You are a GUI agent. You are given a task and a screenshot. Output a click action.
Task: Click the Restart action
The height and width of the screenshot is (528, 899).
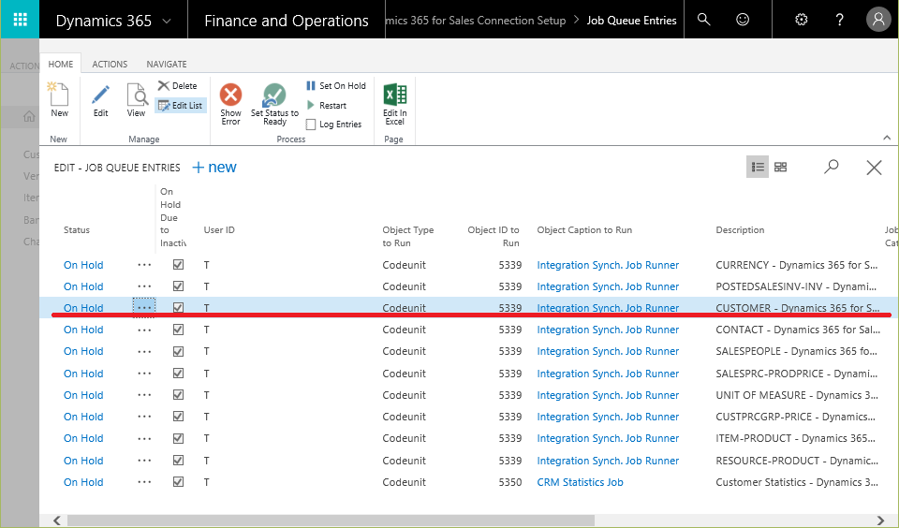[x=327, y=106]
